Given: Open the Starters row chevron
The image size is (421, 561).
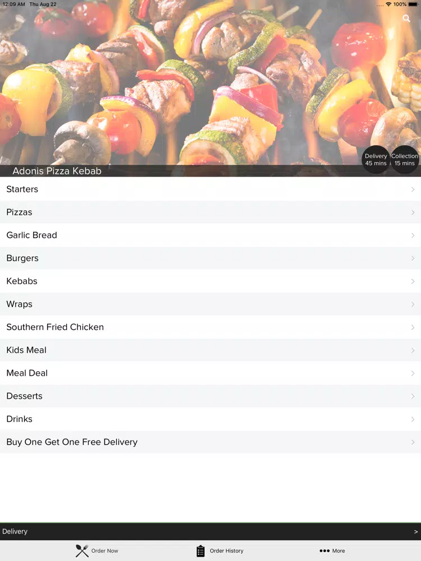Looking at the screenshot, I should [x=413, y=189].
